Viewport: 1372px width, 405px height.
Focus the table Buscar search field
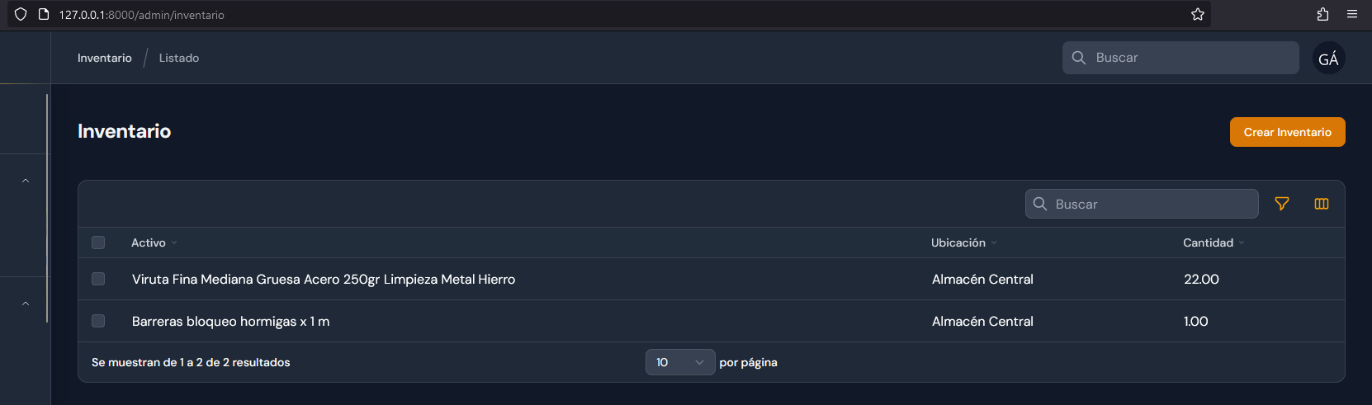pos(1142,204)
